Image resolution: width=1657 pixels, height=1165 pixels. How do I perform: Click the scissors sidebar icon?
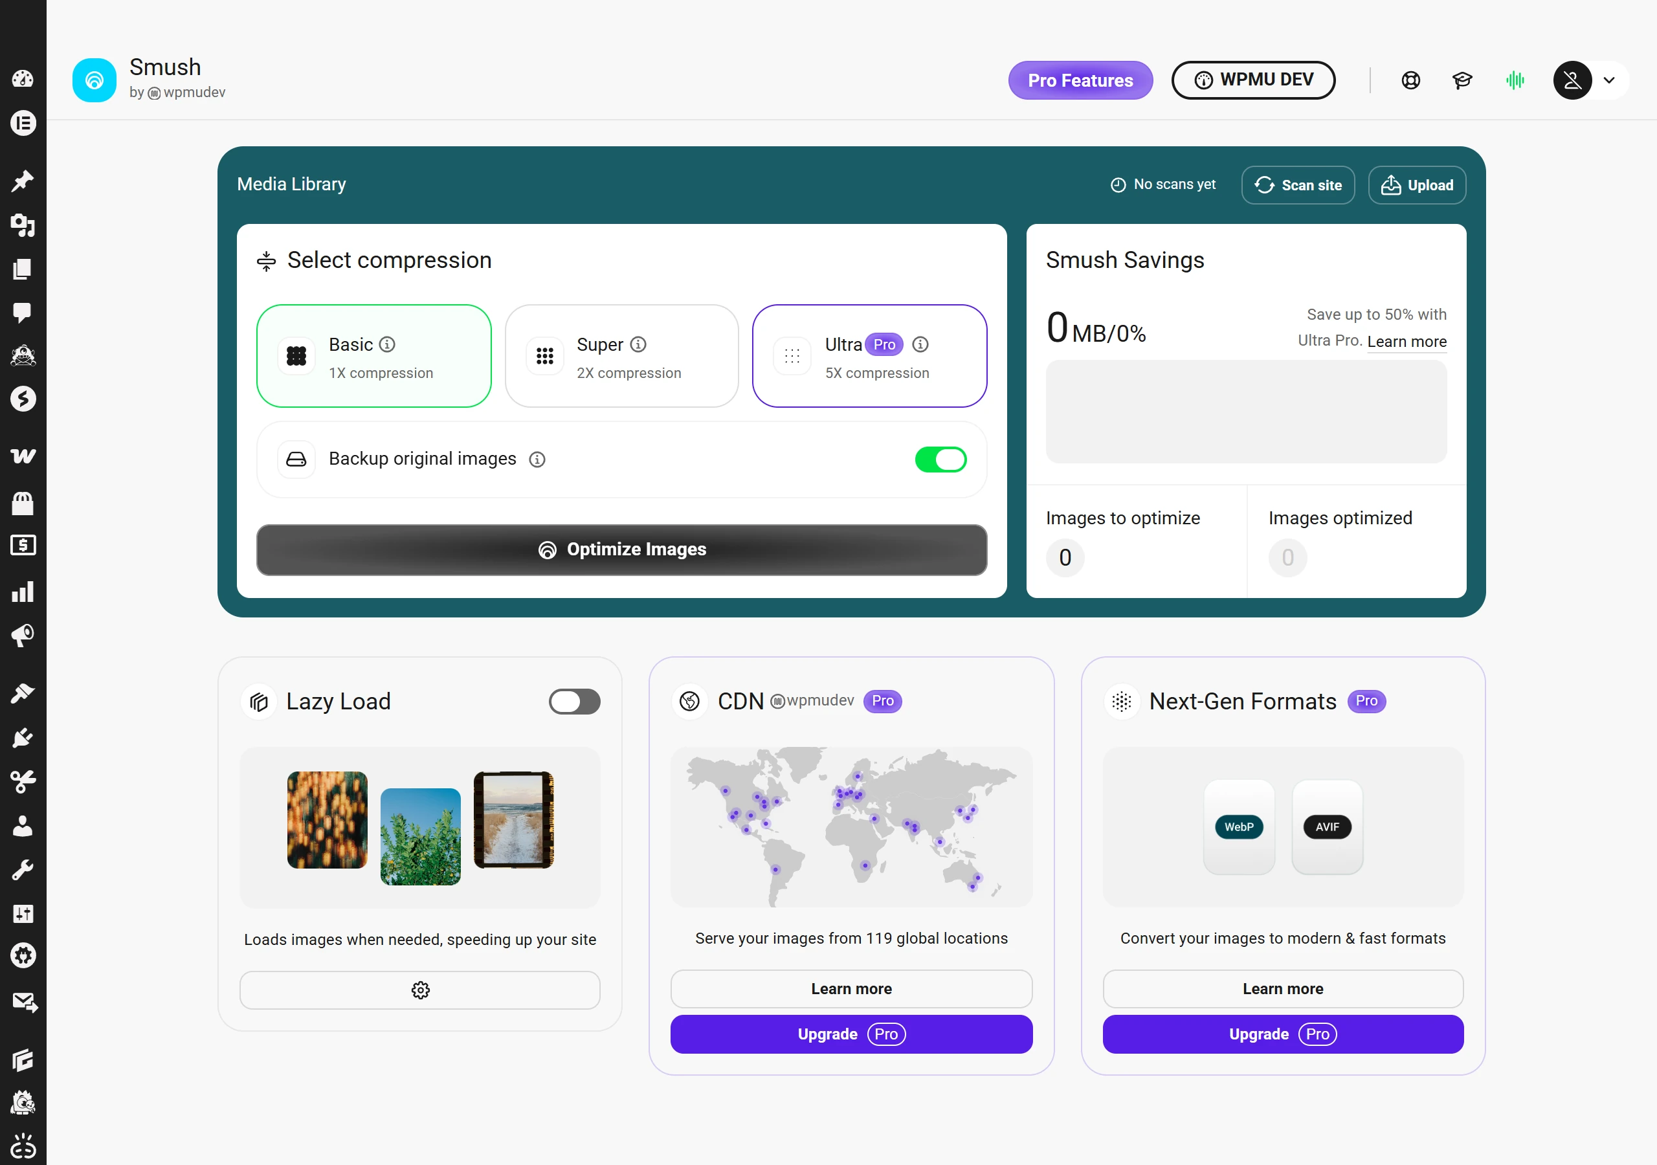23,782
